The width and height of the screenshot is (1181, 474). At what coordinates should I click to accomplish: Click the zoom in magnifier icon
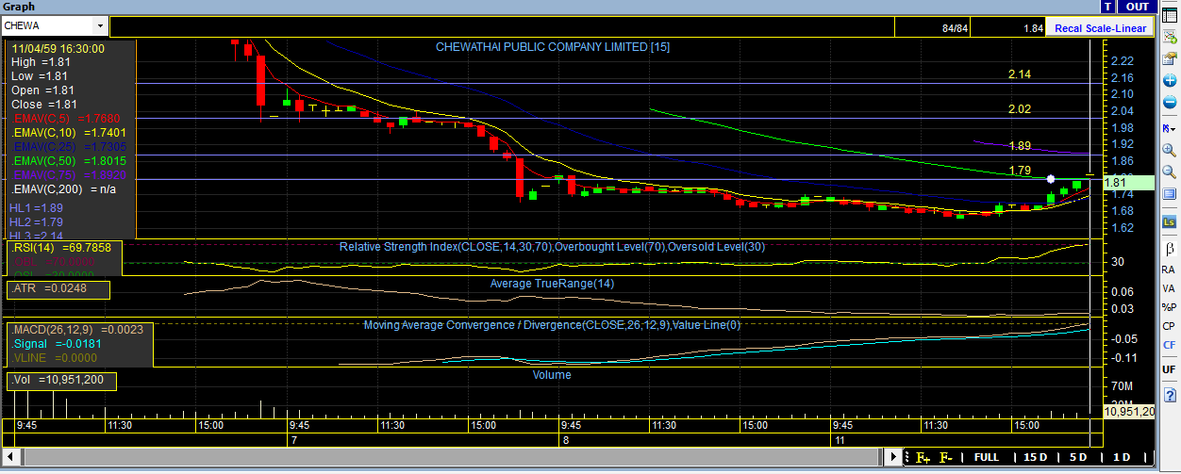[1169, 150]
